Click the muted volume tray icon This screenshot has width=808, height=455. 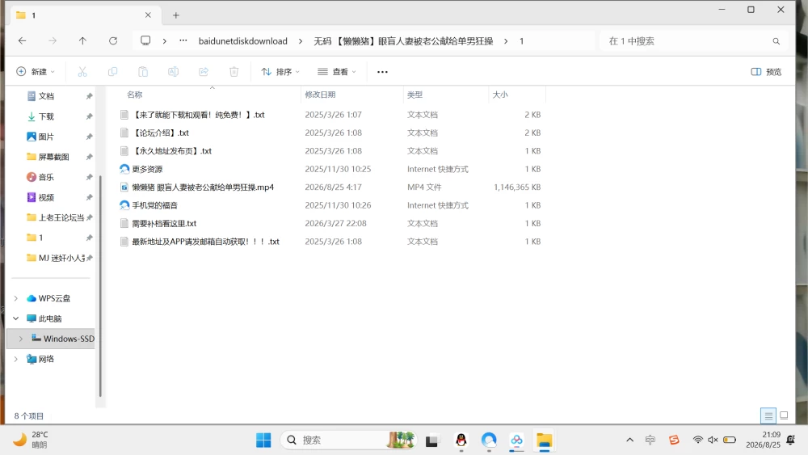tap(713, 440)
